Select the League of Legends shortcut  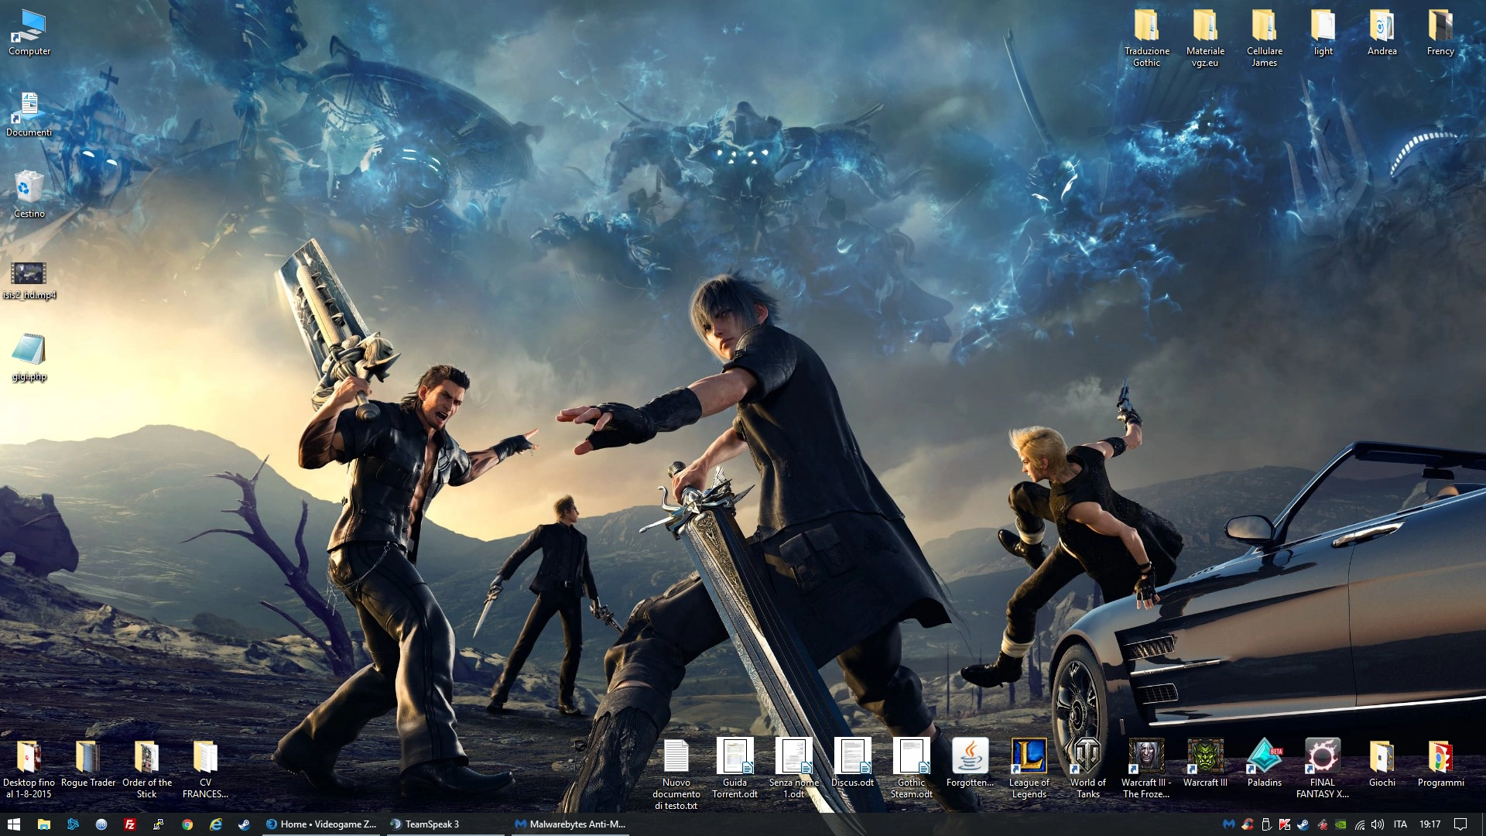coord(1029,769)
